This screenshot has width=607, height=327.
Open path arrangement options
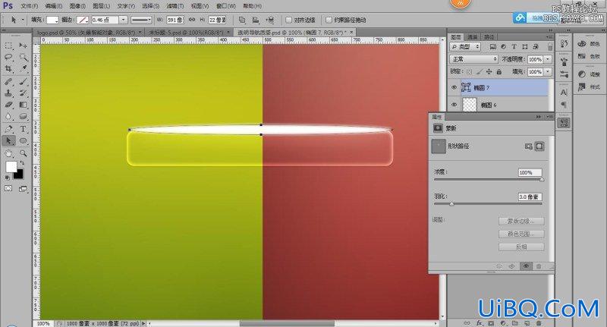point(270,20)
